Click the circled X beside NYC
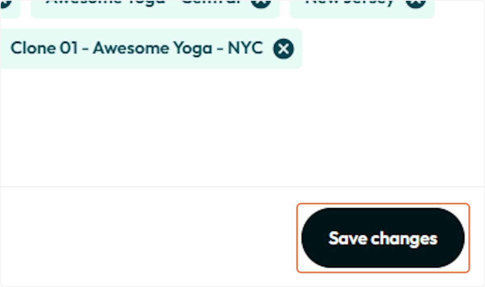The height and width of the screenshot is (287, 485). [284, 49]
